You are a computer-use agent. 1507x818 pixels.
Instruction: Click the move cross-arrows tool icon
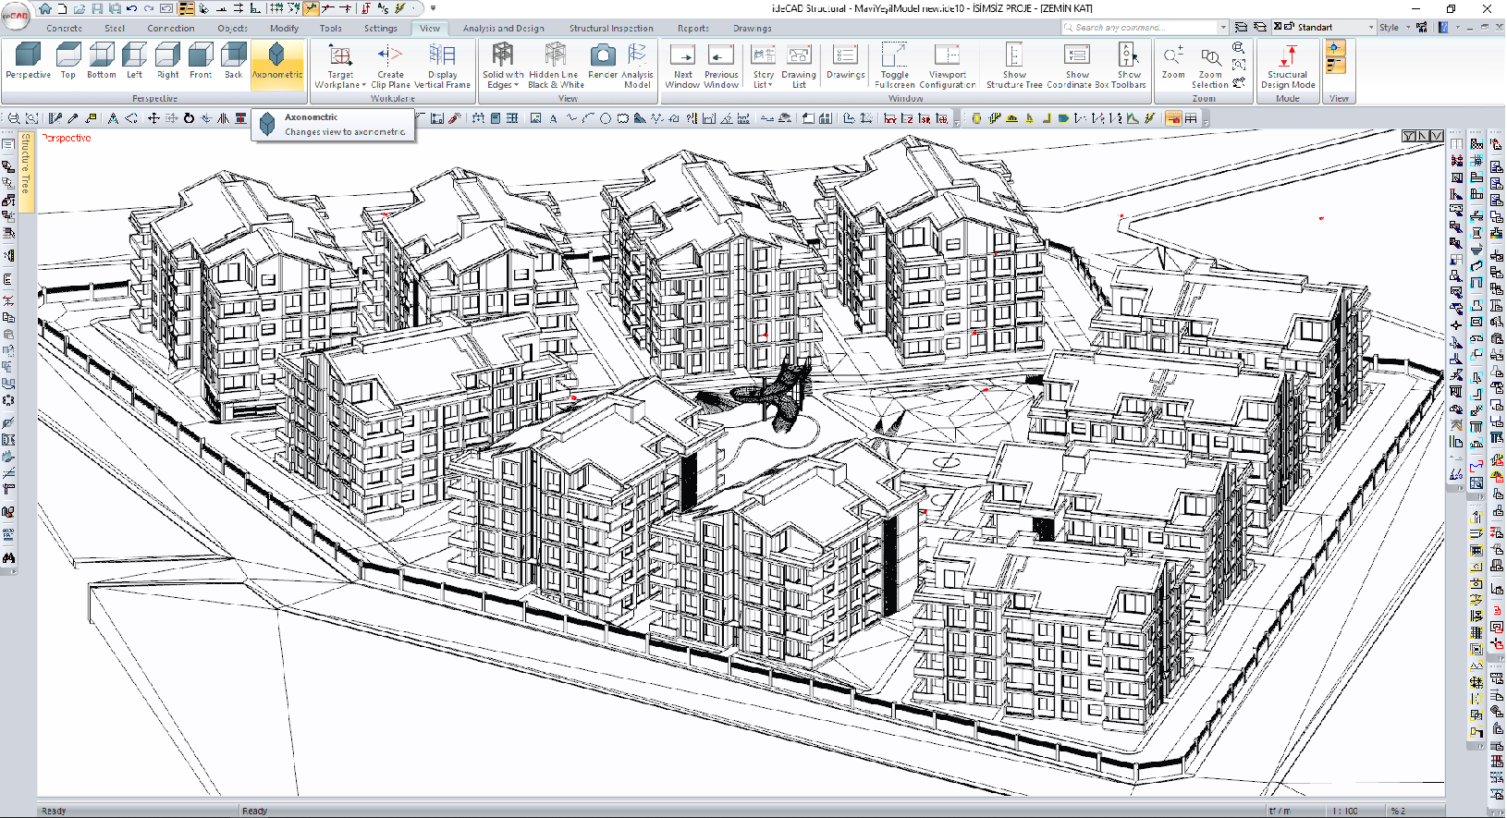coord(153,118)
